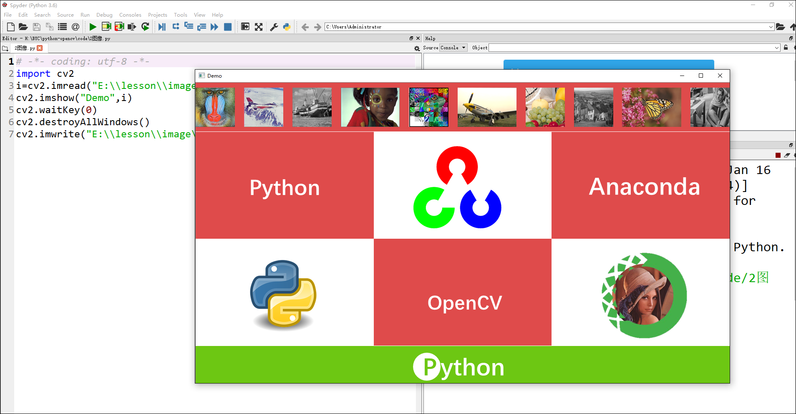Viewport: 796px width, 414px height.
Task: Maximize the current pane icon
Action: click(245, 27)
